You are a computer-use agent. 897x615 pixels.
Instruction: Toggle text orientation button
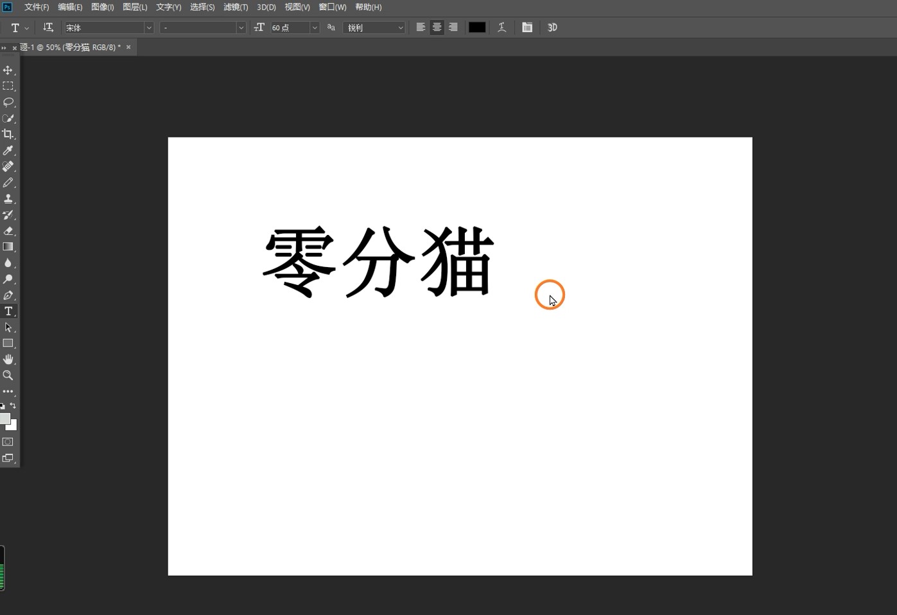[x=48, y=28]
